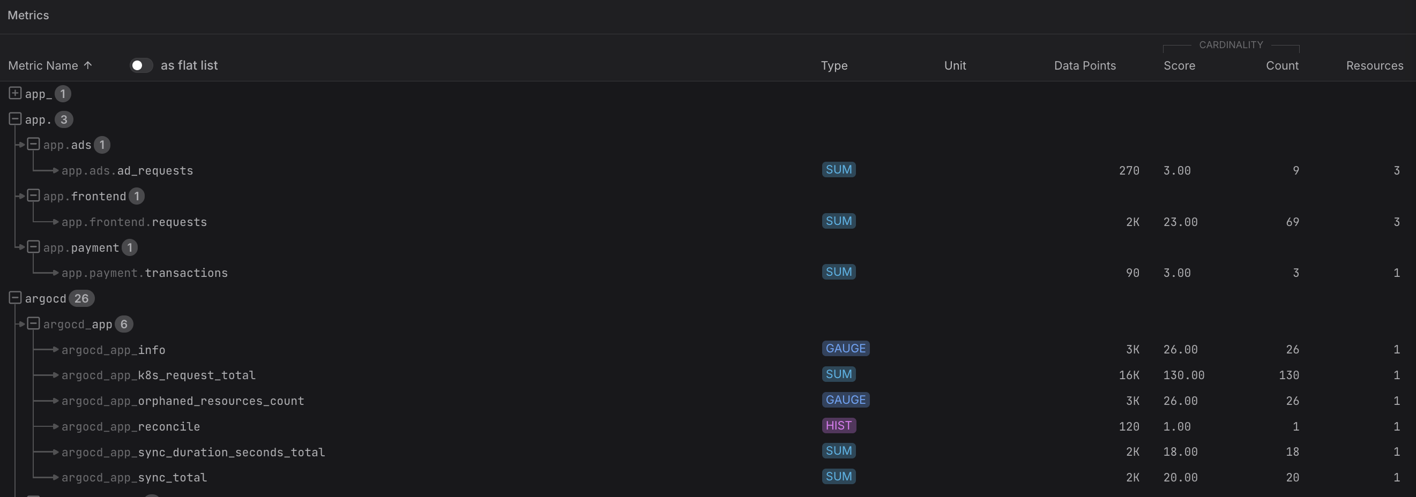Sort by Data Points column
Image resolution: width=1416 pixels, height=497 pixels.
click(1085, 65)
